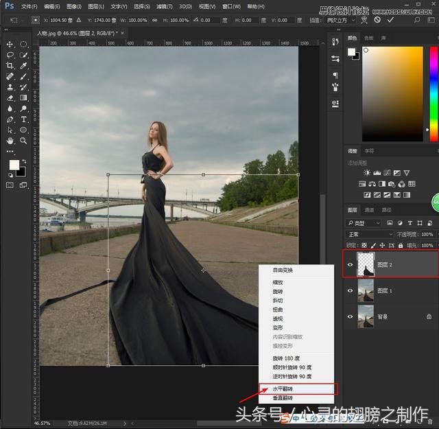This screenshot has width=439, height=429.
Task: Click the 图层 2 layer thumbnail
Action: 366,264
